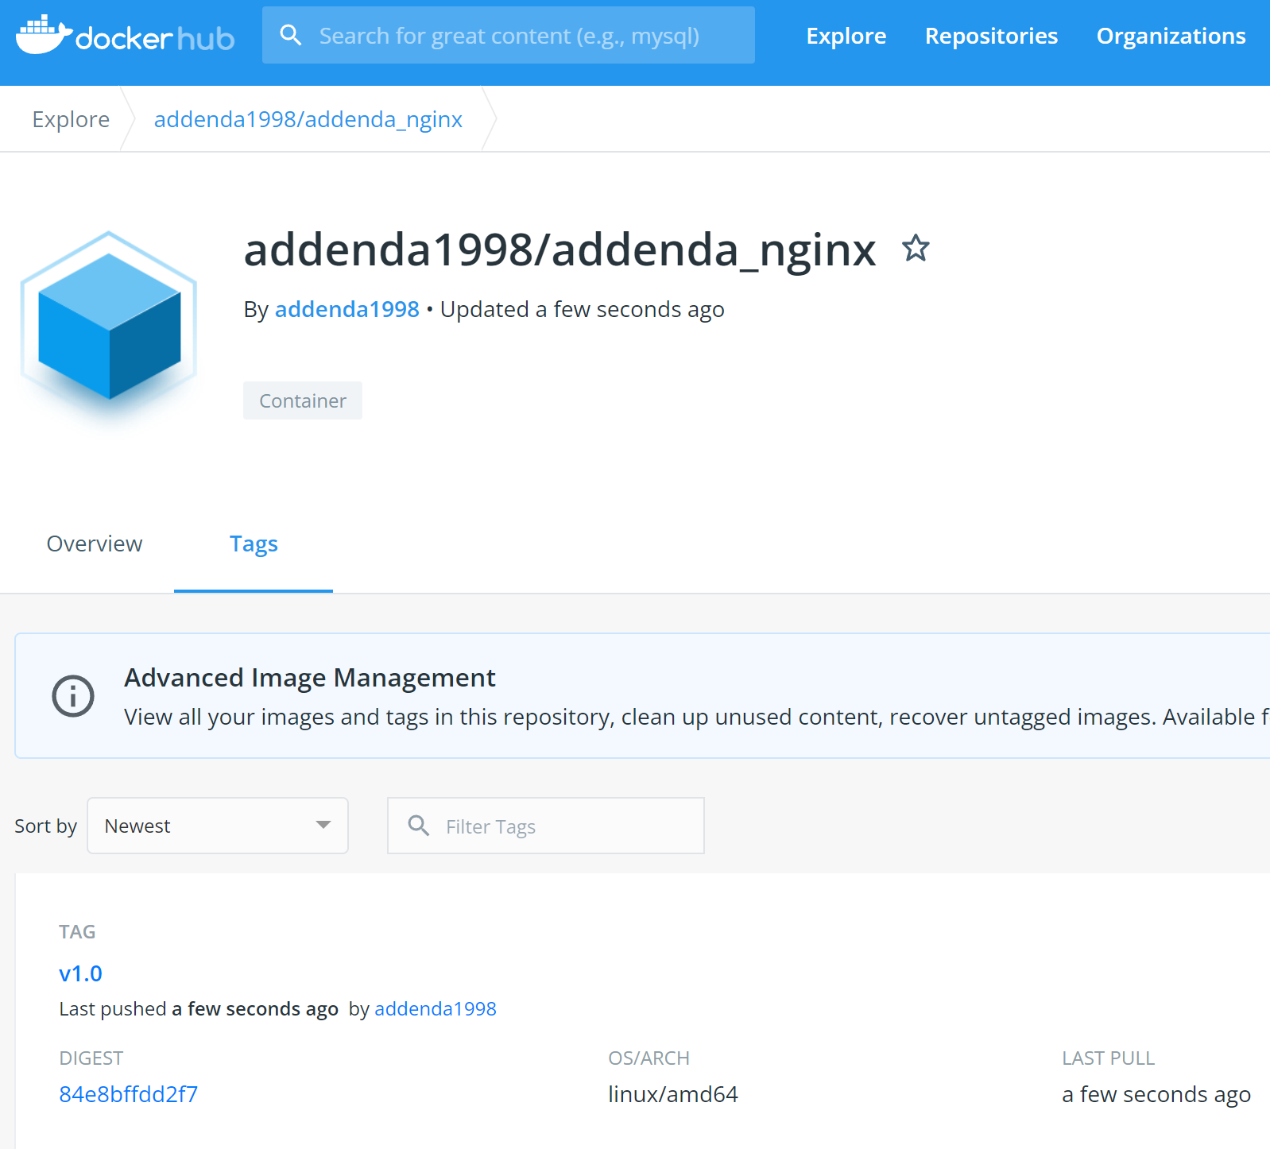The image size is (1270, 1149).
Task: Click the TAG column label
Action: tap(77, 932)
